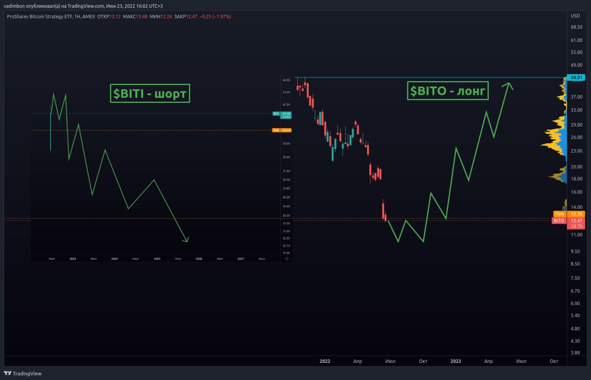Click the USD currency label above the price axis
591x380 pixels.
click(x=575, y=16)
